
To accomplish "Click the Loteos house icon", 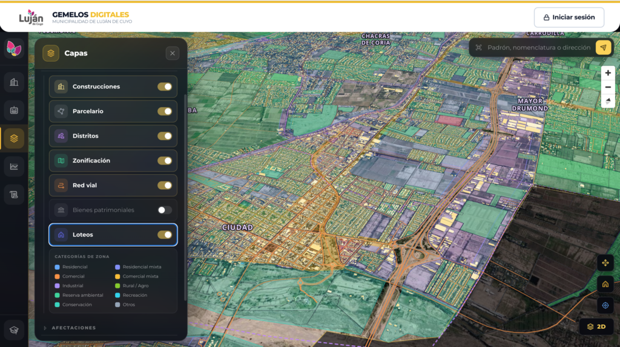I will [61, 235].
